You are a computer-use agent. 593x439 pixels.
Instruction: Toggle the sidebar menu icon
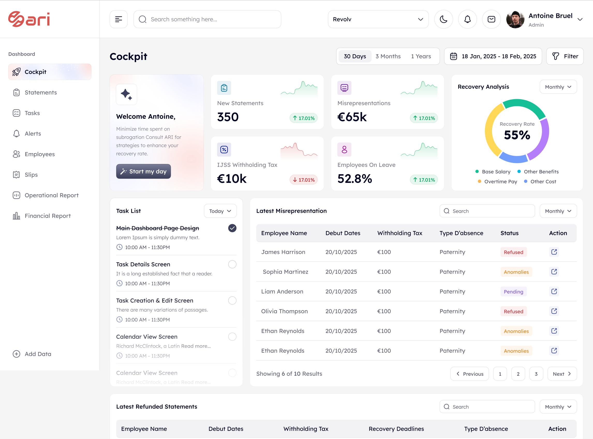118,19
